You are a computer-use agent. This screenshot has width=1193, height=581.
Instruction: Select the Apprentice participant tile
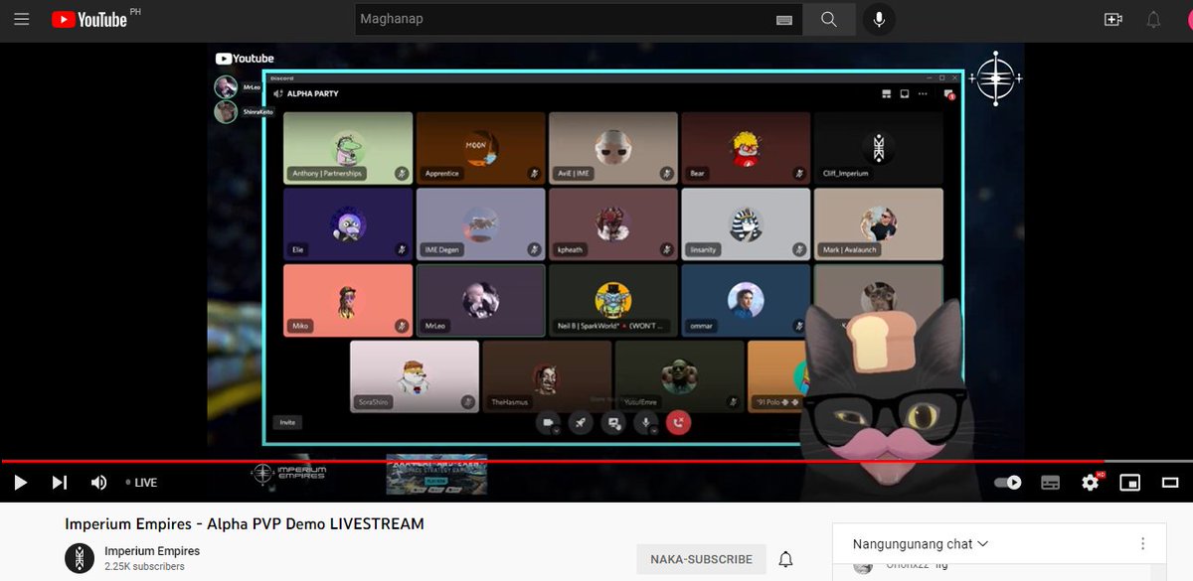pyautogui.click(x=481, y=148)
